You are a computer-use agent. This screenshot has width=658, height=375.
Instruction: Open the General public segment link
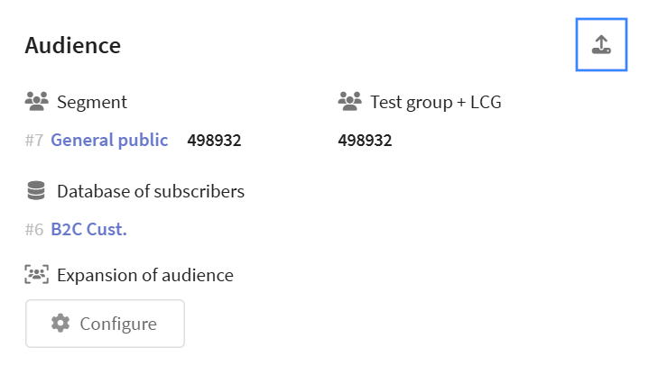point(109,140)
